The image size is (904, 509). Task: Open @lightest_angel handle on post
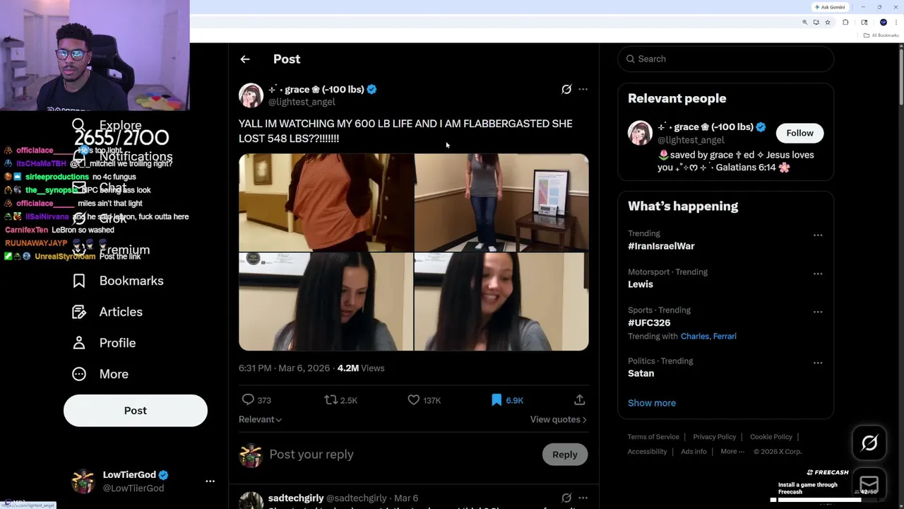(x=302, y=102)
